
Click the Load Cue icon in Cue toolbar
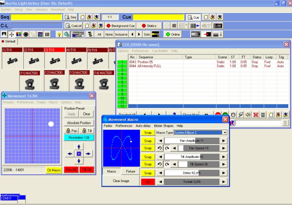[220, 17]
